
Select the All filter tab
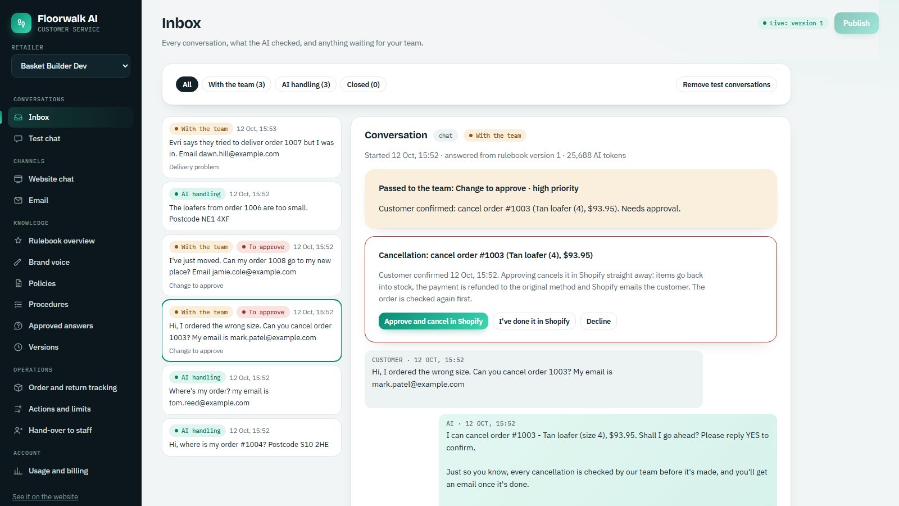coord(187,85)
